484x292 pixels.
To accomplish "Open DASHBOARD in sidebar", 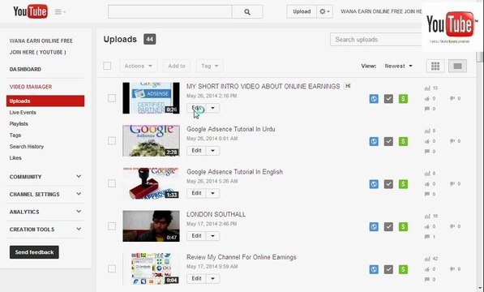I will 25,70.
